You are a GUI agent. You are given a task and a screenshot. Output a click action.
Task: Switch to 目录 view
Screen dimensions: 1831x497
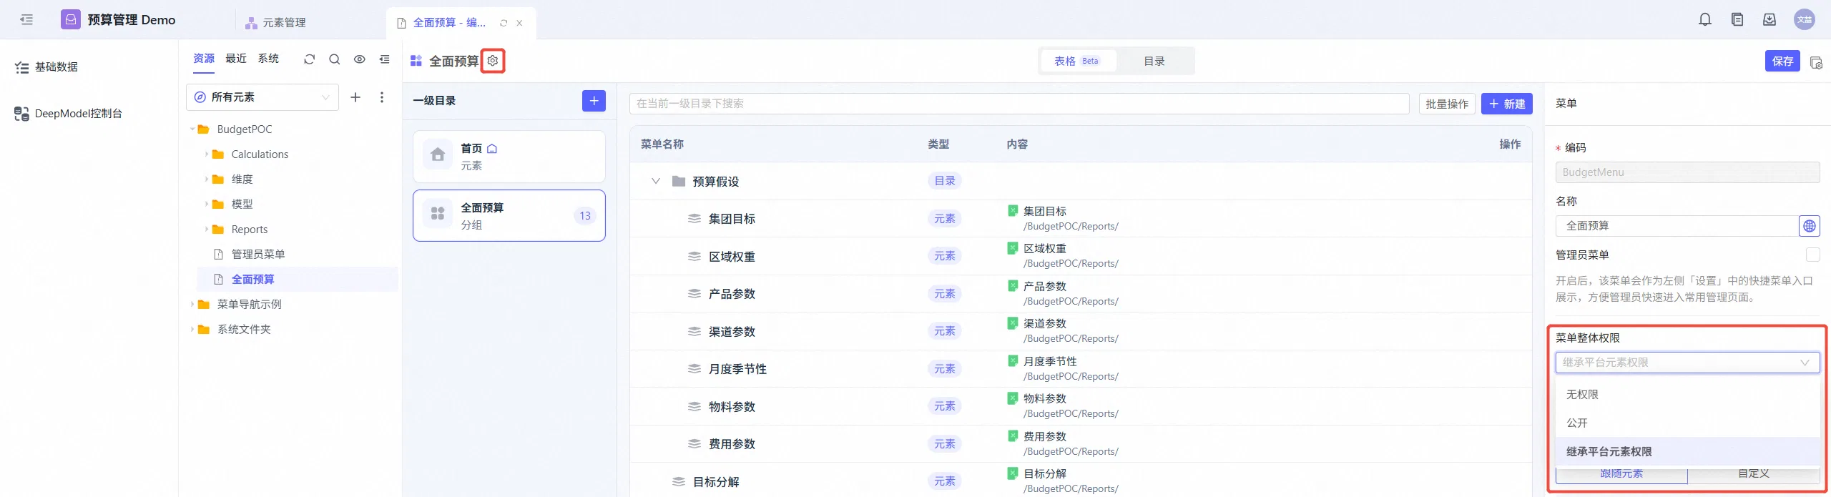coord(1154,61)
